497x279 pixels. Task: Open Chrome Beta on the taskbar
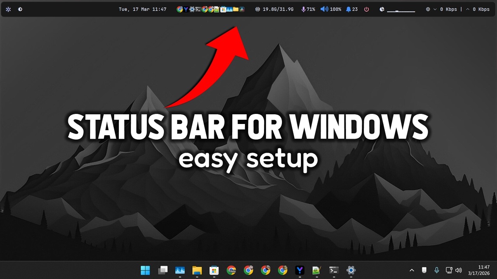pos(231,270)
